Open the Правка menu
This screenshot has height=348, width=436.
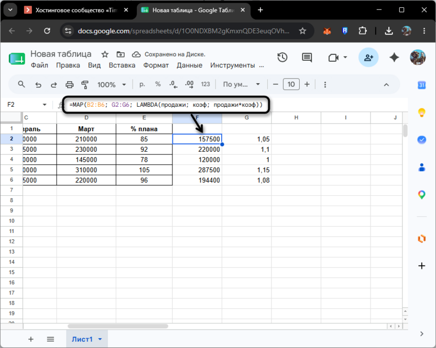[68, 65]
